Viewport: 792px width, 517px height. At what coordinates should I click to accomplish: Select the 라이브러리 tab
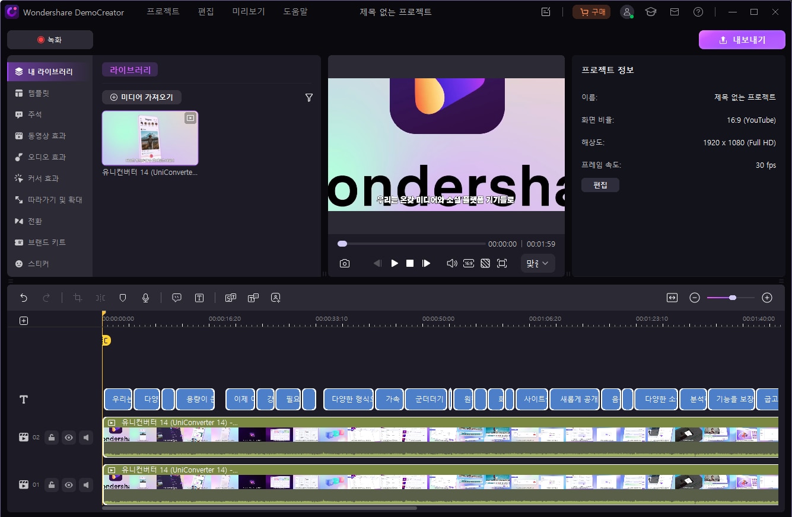(x=130, y=70)
